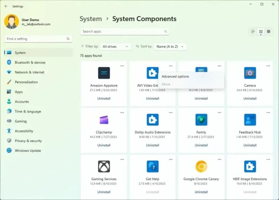The image size is (279, 200).
Task: Go back with the Settings back arrow
Action: (x=6, y=6)
